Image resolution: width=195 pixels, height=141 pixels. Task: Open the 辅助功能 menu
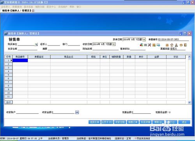pyautogui.click(x=40, y=7)
